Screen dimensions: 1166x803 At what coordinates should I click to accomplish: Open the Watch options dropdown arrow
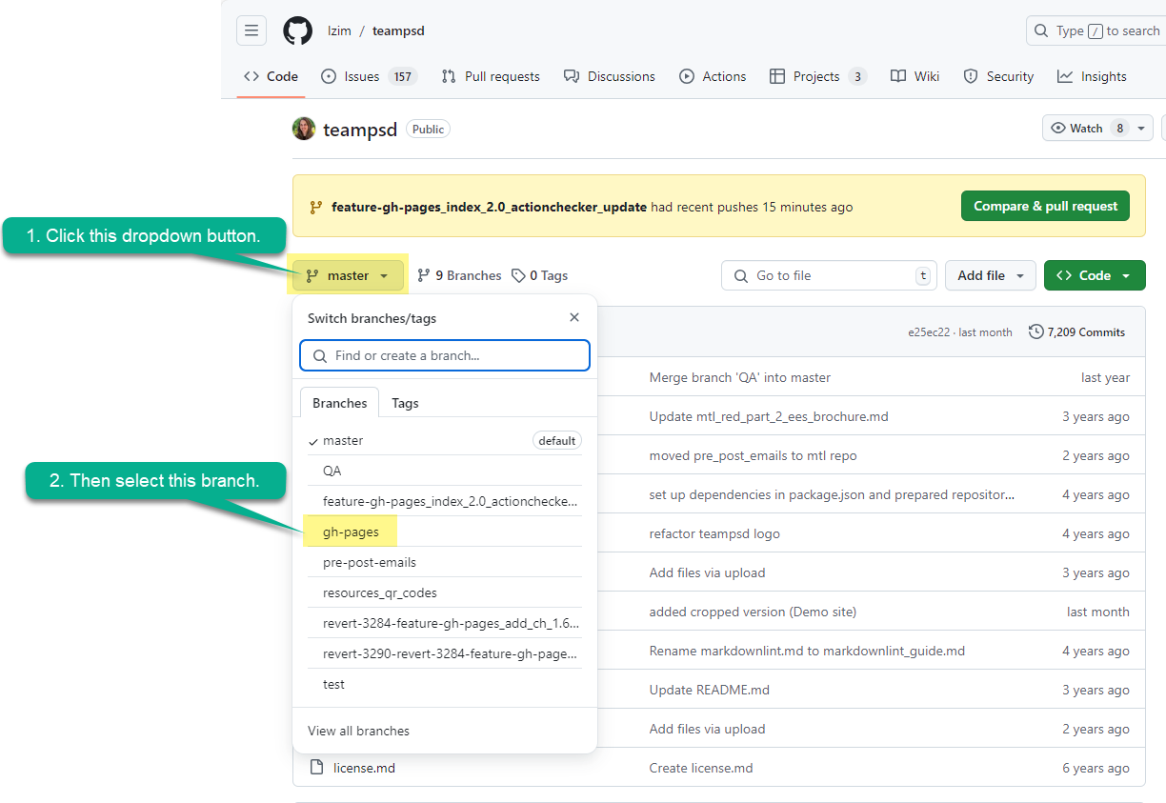[1142, 128]
